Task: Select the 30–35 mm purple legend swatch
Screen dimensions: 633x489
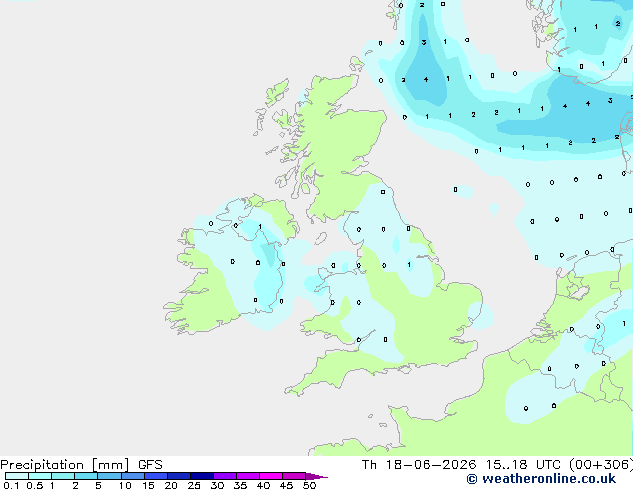Action: click(x=225, y=476)
